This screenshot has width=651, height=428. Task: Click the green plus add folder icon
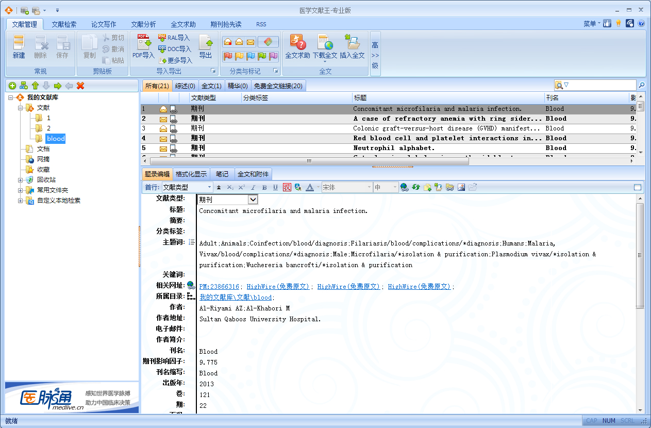(x=12, y=86)
